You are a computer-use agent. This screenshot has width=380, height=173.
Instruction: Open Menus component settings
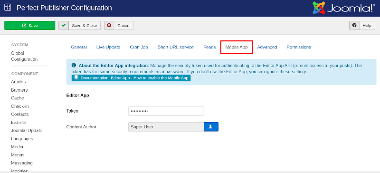[18, 155]
